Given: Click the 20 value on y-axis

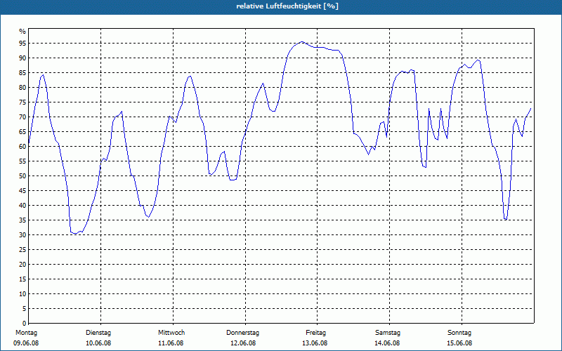Looking at the screenshot, I should [22, 265].
